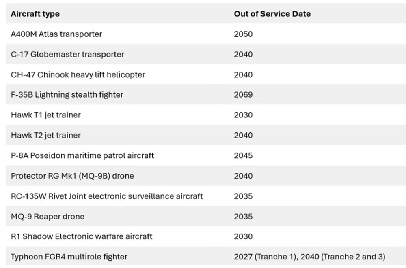Select the 2035 date for MQ-9 Reaper
This screenshot has width=406, height=268.
point(243,216)
